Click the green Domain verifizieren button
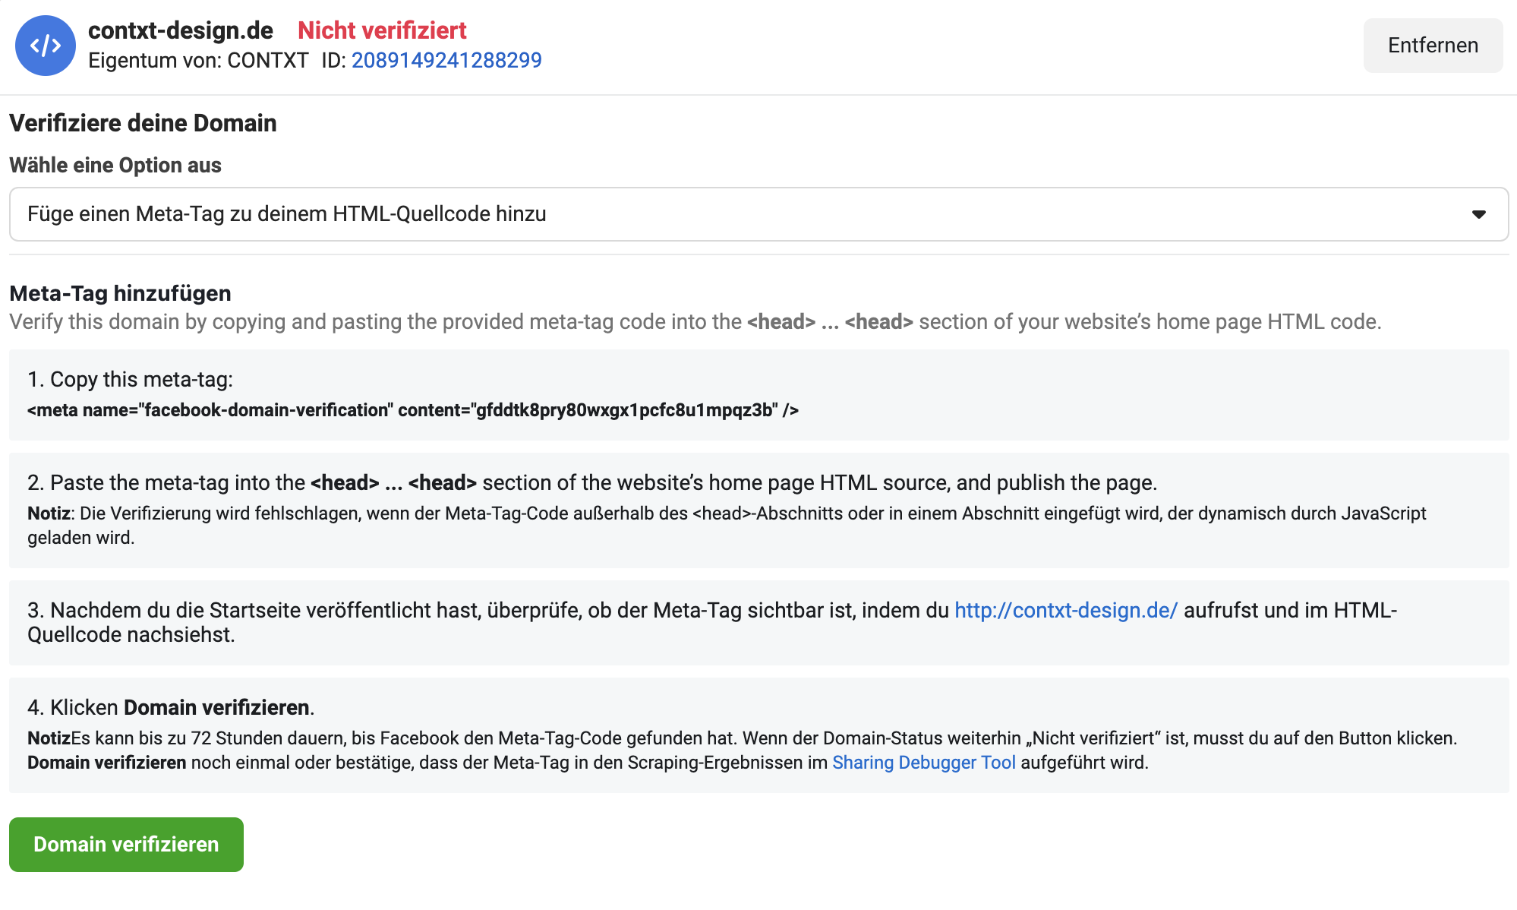 coord(126,845)
